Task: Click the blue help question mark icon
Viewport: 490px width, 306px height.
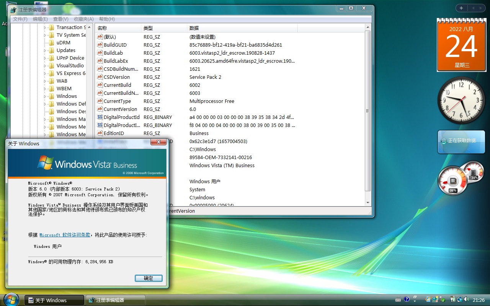Action: (407, 299)
